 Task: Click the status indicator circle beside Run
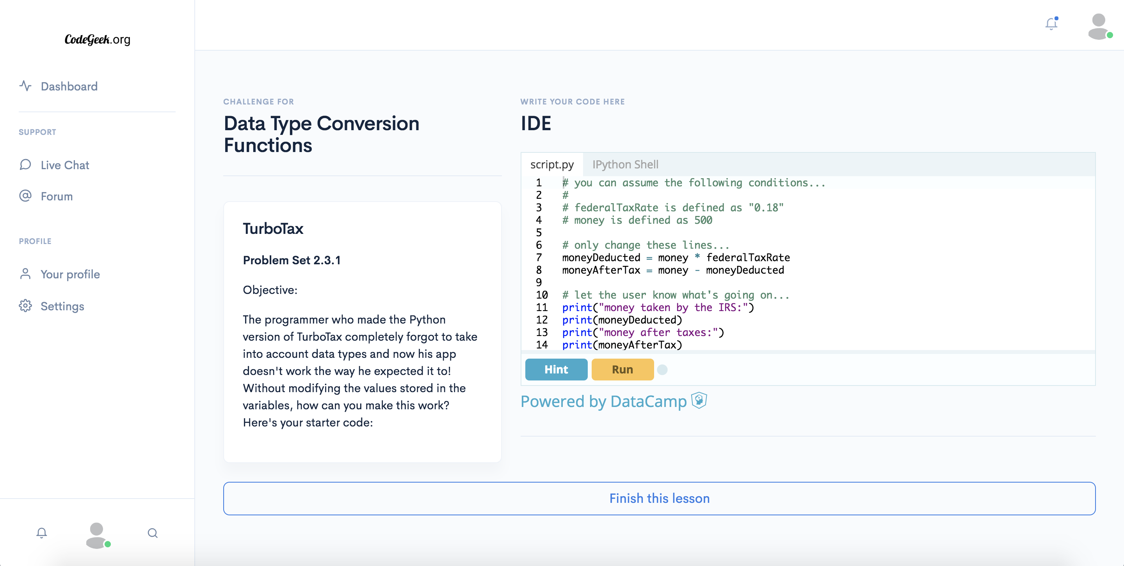663,370
